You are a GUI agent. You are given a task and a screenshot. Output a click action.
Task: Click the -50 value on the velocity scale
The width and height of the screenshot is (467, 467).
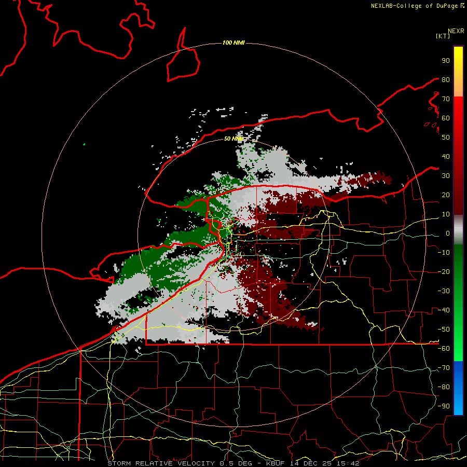444,329
